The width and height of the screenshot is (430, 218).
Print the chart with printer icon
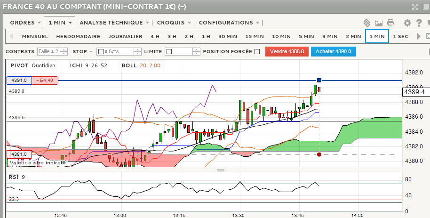coord(390,23)
